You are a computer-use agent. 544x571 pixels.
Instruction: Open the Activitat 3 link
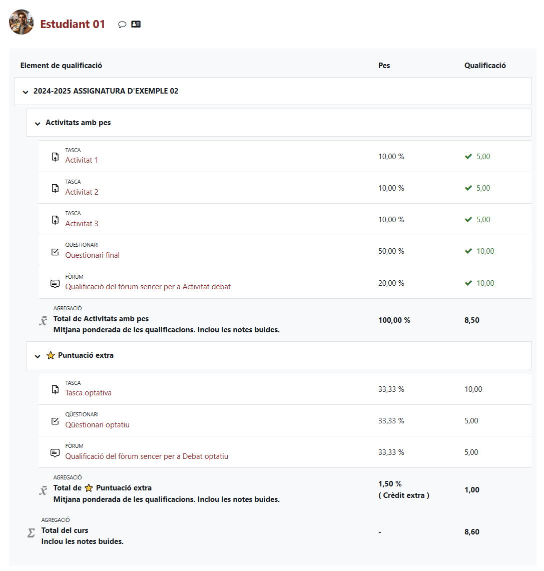click(82, 224)
